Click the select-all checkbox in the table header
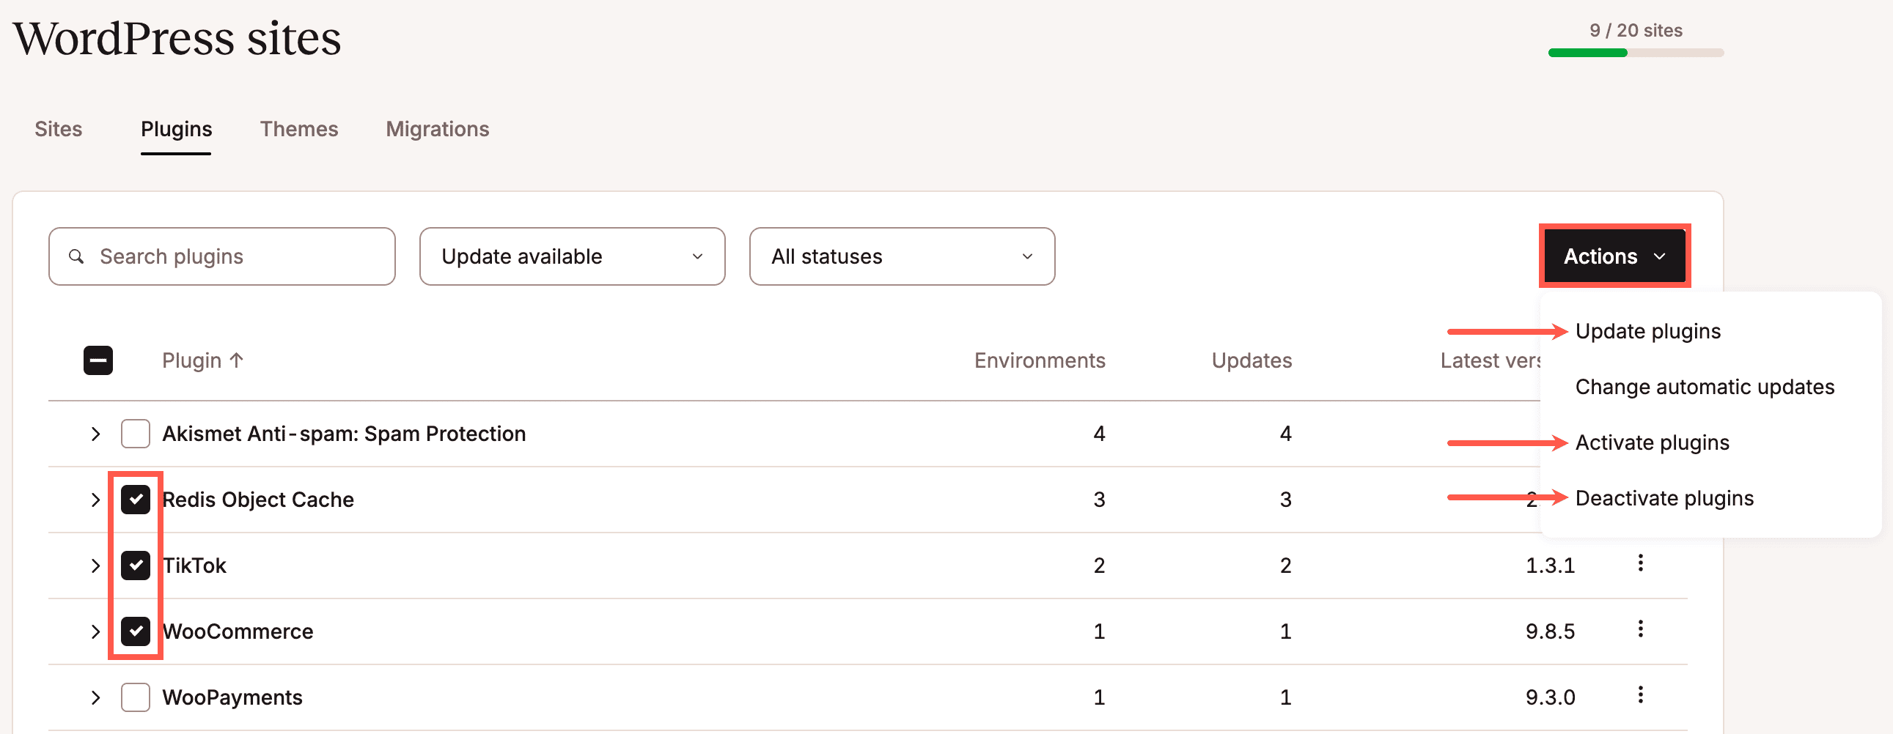1893x734 pixels. pos(98,360)
